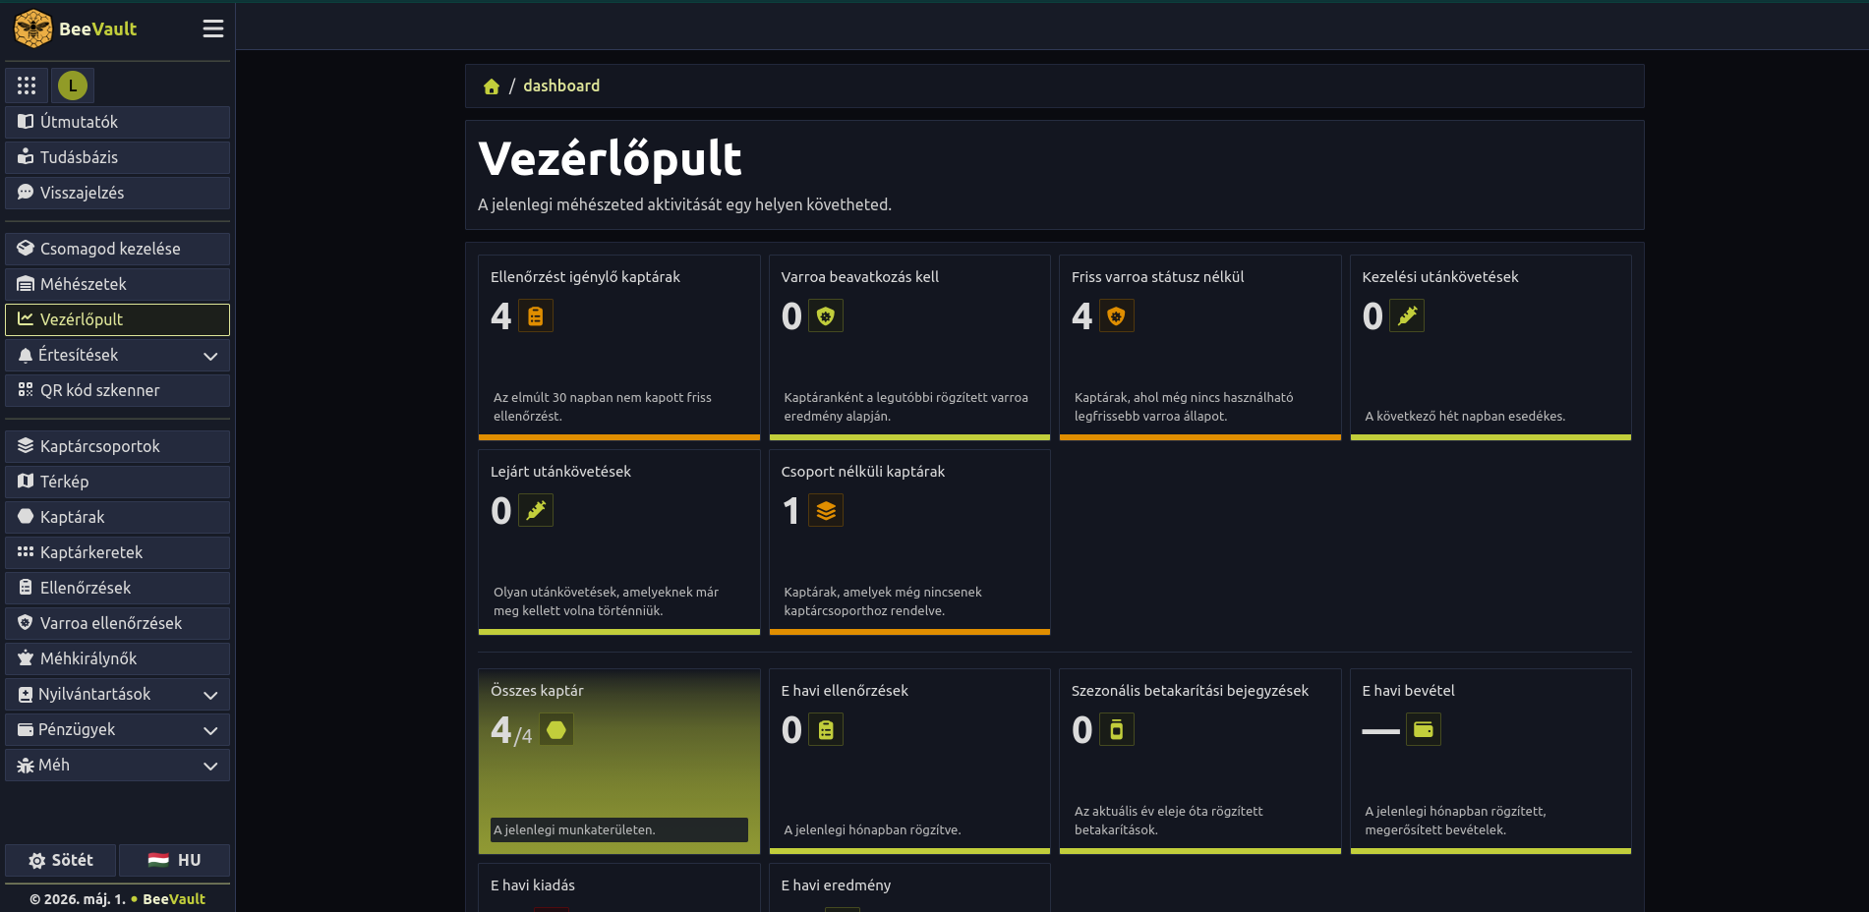
Task: Click the syringe icon in Lejárt utánkövetések
Action: (x=536, y=510)
